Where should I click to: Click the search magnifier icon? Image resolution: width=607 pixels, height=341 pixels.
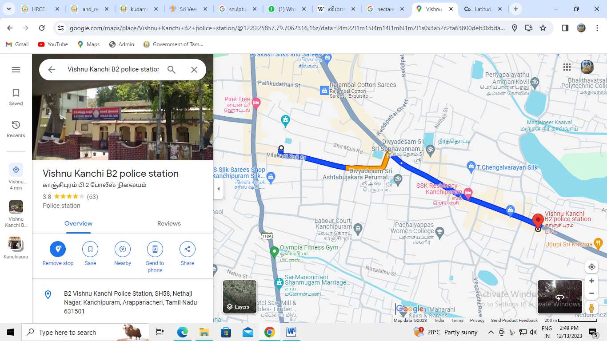tap(172, 70)
